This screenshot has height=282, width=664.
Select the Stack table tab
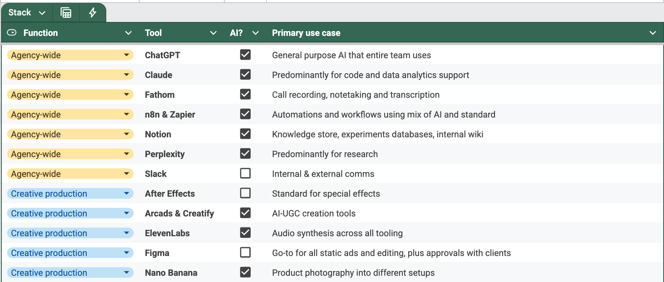20,12
